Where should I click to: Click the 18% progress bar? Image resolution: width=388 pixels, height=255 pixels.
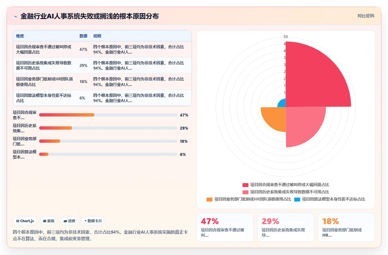(108, 141)
